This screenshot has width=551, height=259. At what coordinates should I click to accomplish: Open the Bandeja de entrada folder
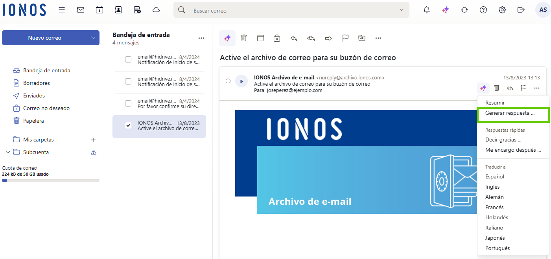(x=47, y=70)
